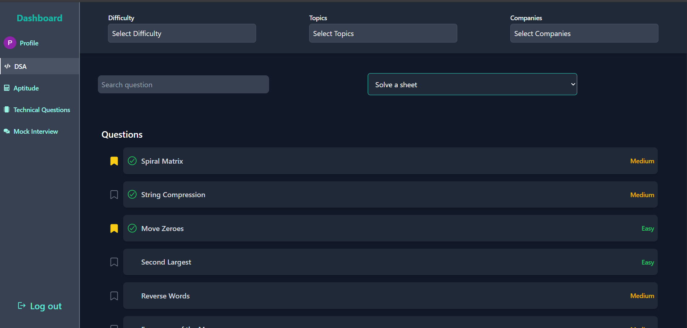Click the Technical Questions chip icon
This screenshot has width=687, height=328.
tap(7, 110)
